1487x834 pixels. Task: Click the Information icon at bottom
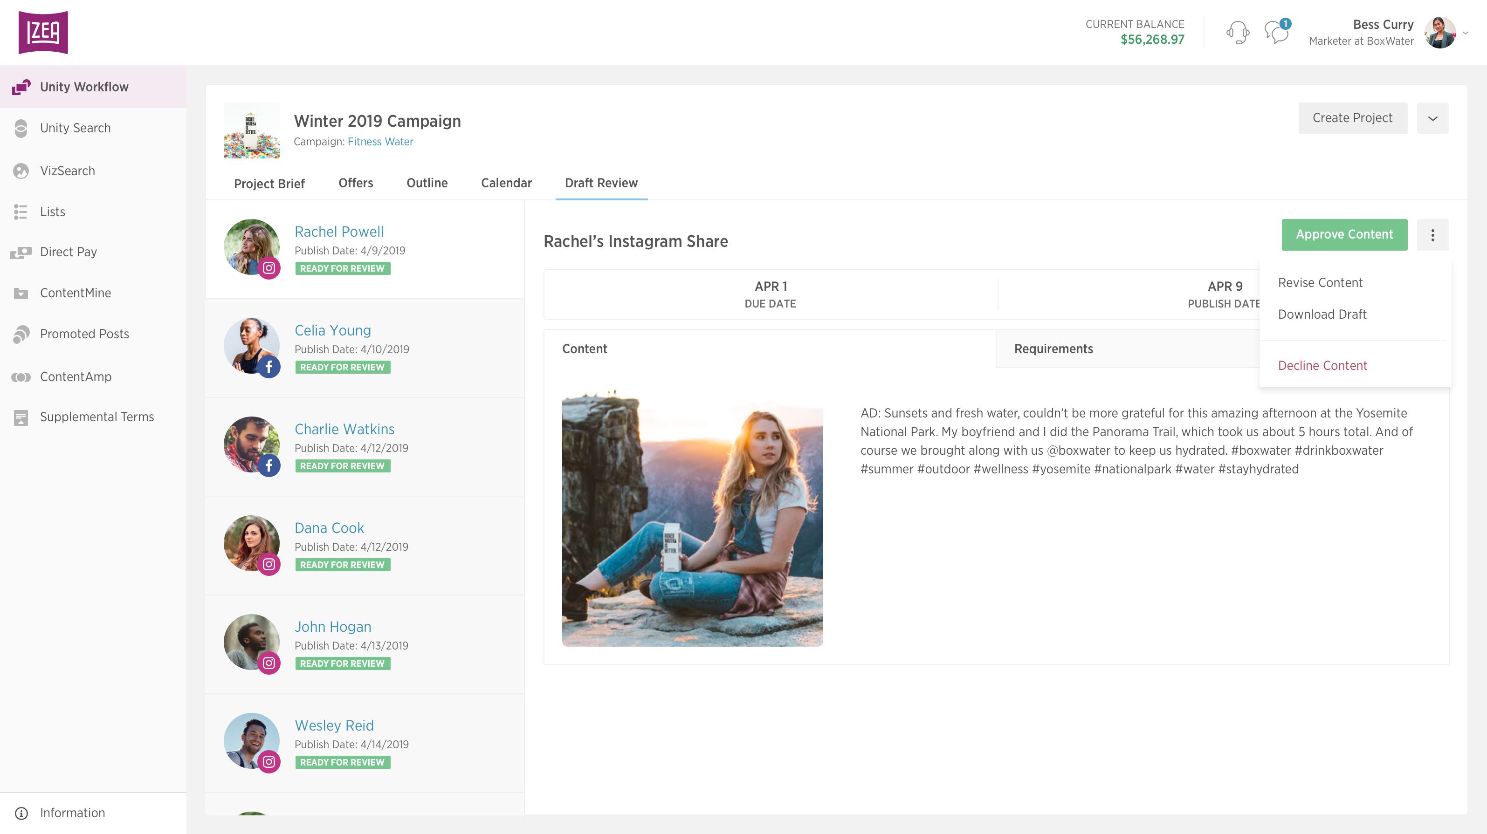pos(21,813)
